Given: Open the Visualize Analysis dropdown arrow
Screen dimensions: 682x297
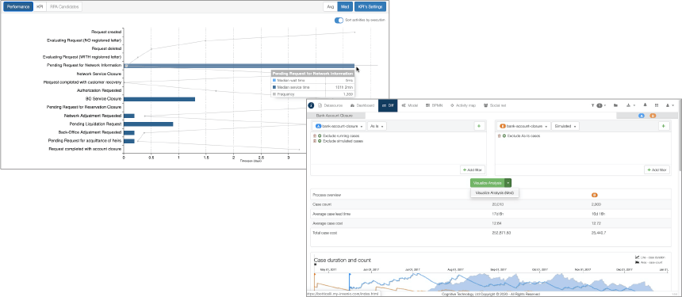Looking at the screenshot, I should [x=508, y=183].
